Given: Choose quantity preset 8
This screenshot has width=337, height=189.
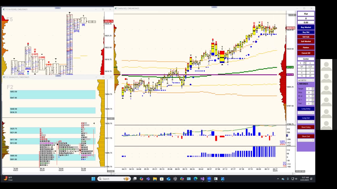Looking at the screenshot, I should click(310, 73).
